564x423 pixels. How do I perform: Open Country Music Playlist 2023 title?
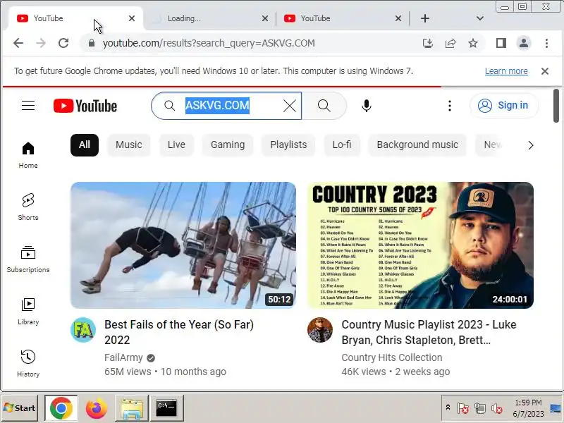(429, 332)
